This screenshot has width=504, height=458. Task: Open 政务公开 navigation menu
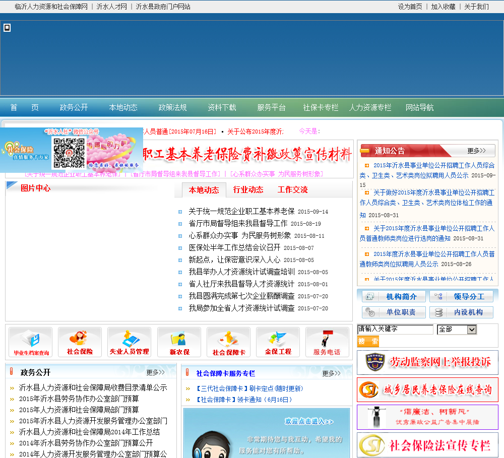(x=74, y=107)
